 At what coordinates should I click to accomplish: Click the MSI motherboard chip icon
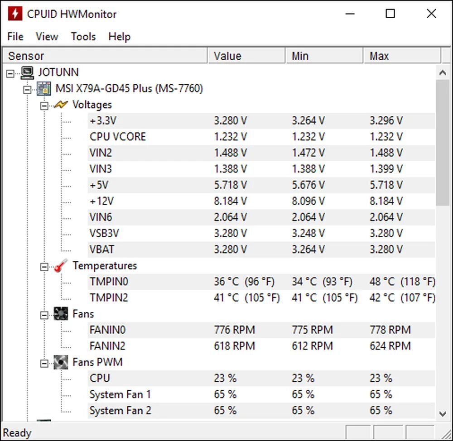point(44,89)
